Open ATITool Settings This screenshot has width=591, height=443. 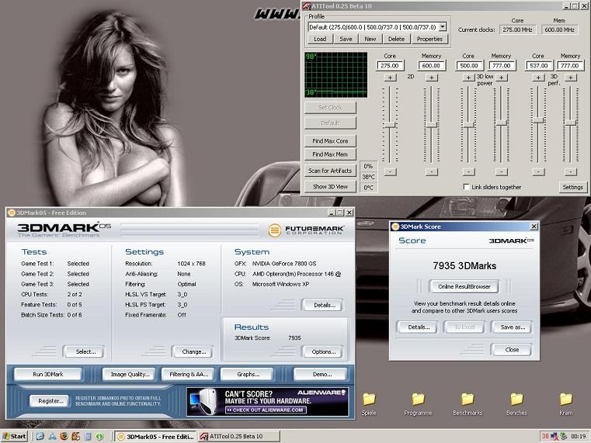coord(572,187)
